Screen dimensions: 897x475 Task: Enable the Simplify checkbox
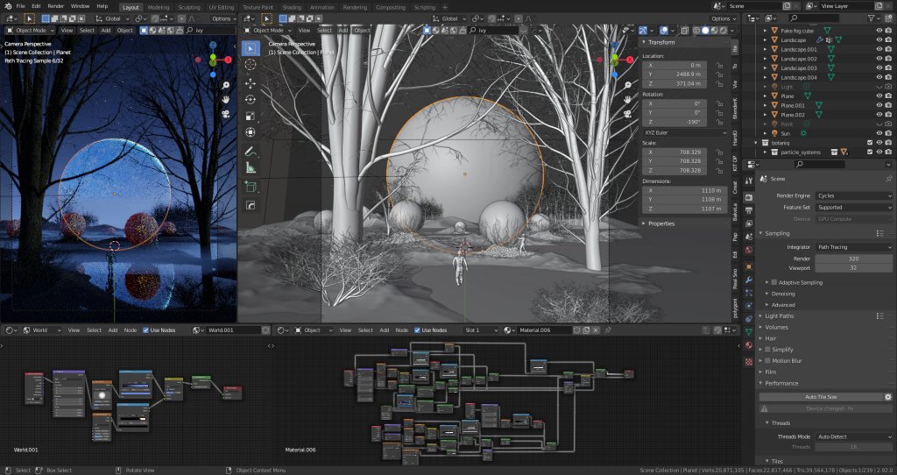[x=767, y=349]
